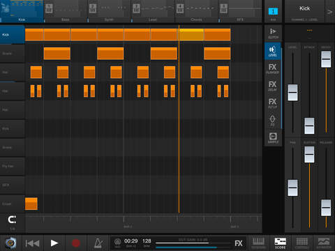Toggle the record button
Screen dimensions: 335x251
(76, 243)
